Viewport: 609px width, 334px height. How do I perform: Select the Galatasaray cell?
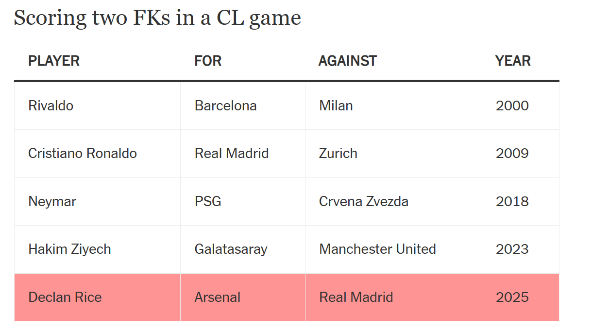click(x=243, y=249)
